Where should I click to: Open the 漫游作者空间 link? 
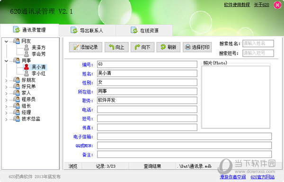[x=233, y=177]
